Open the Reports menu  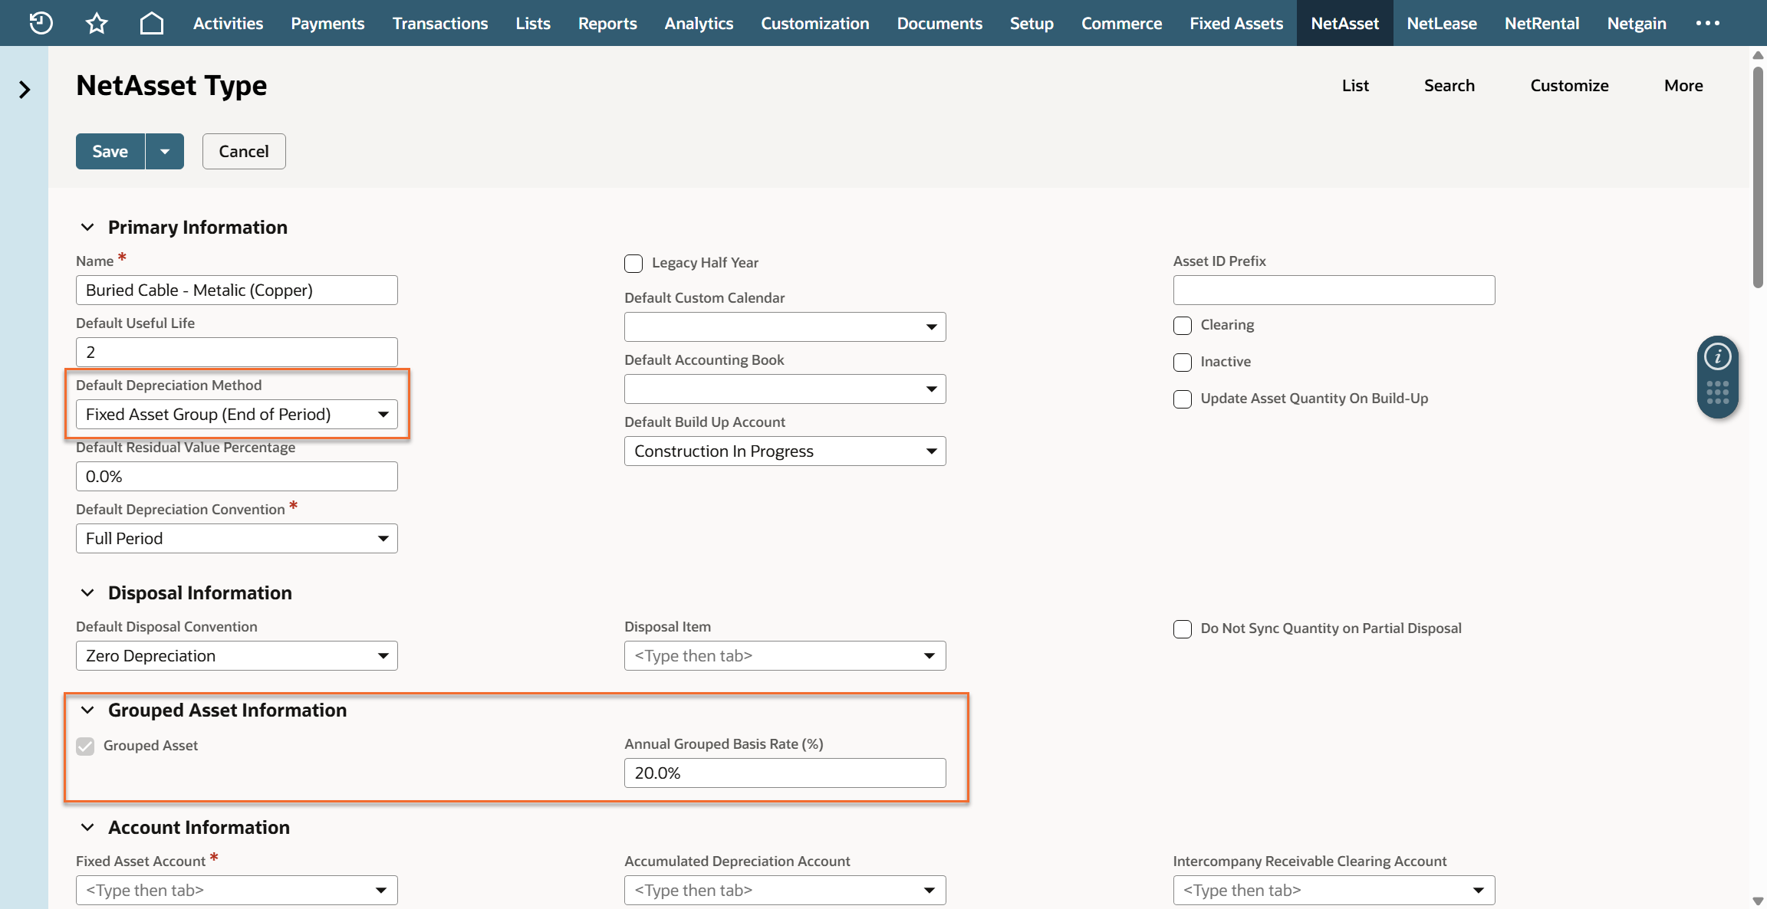tap(607, 23)
